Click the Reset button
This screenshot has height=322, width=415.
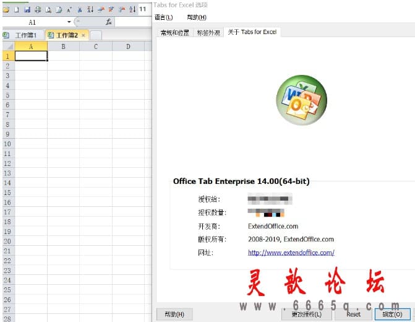point(354,315)
